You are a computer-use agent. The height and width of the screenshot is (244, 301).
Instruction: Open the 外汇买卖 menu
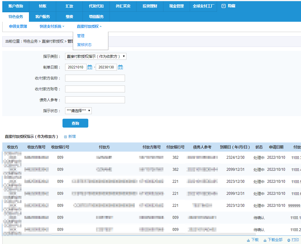pos(123,6)
